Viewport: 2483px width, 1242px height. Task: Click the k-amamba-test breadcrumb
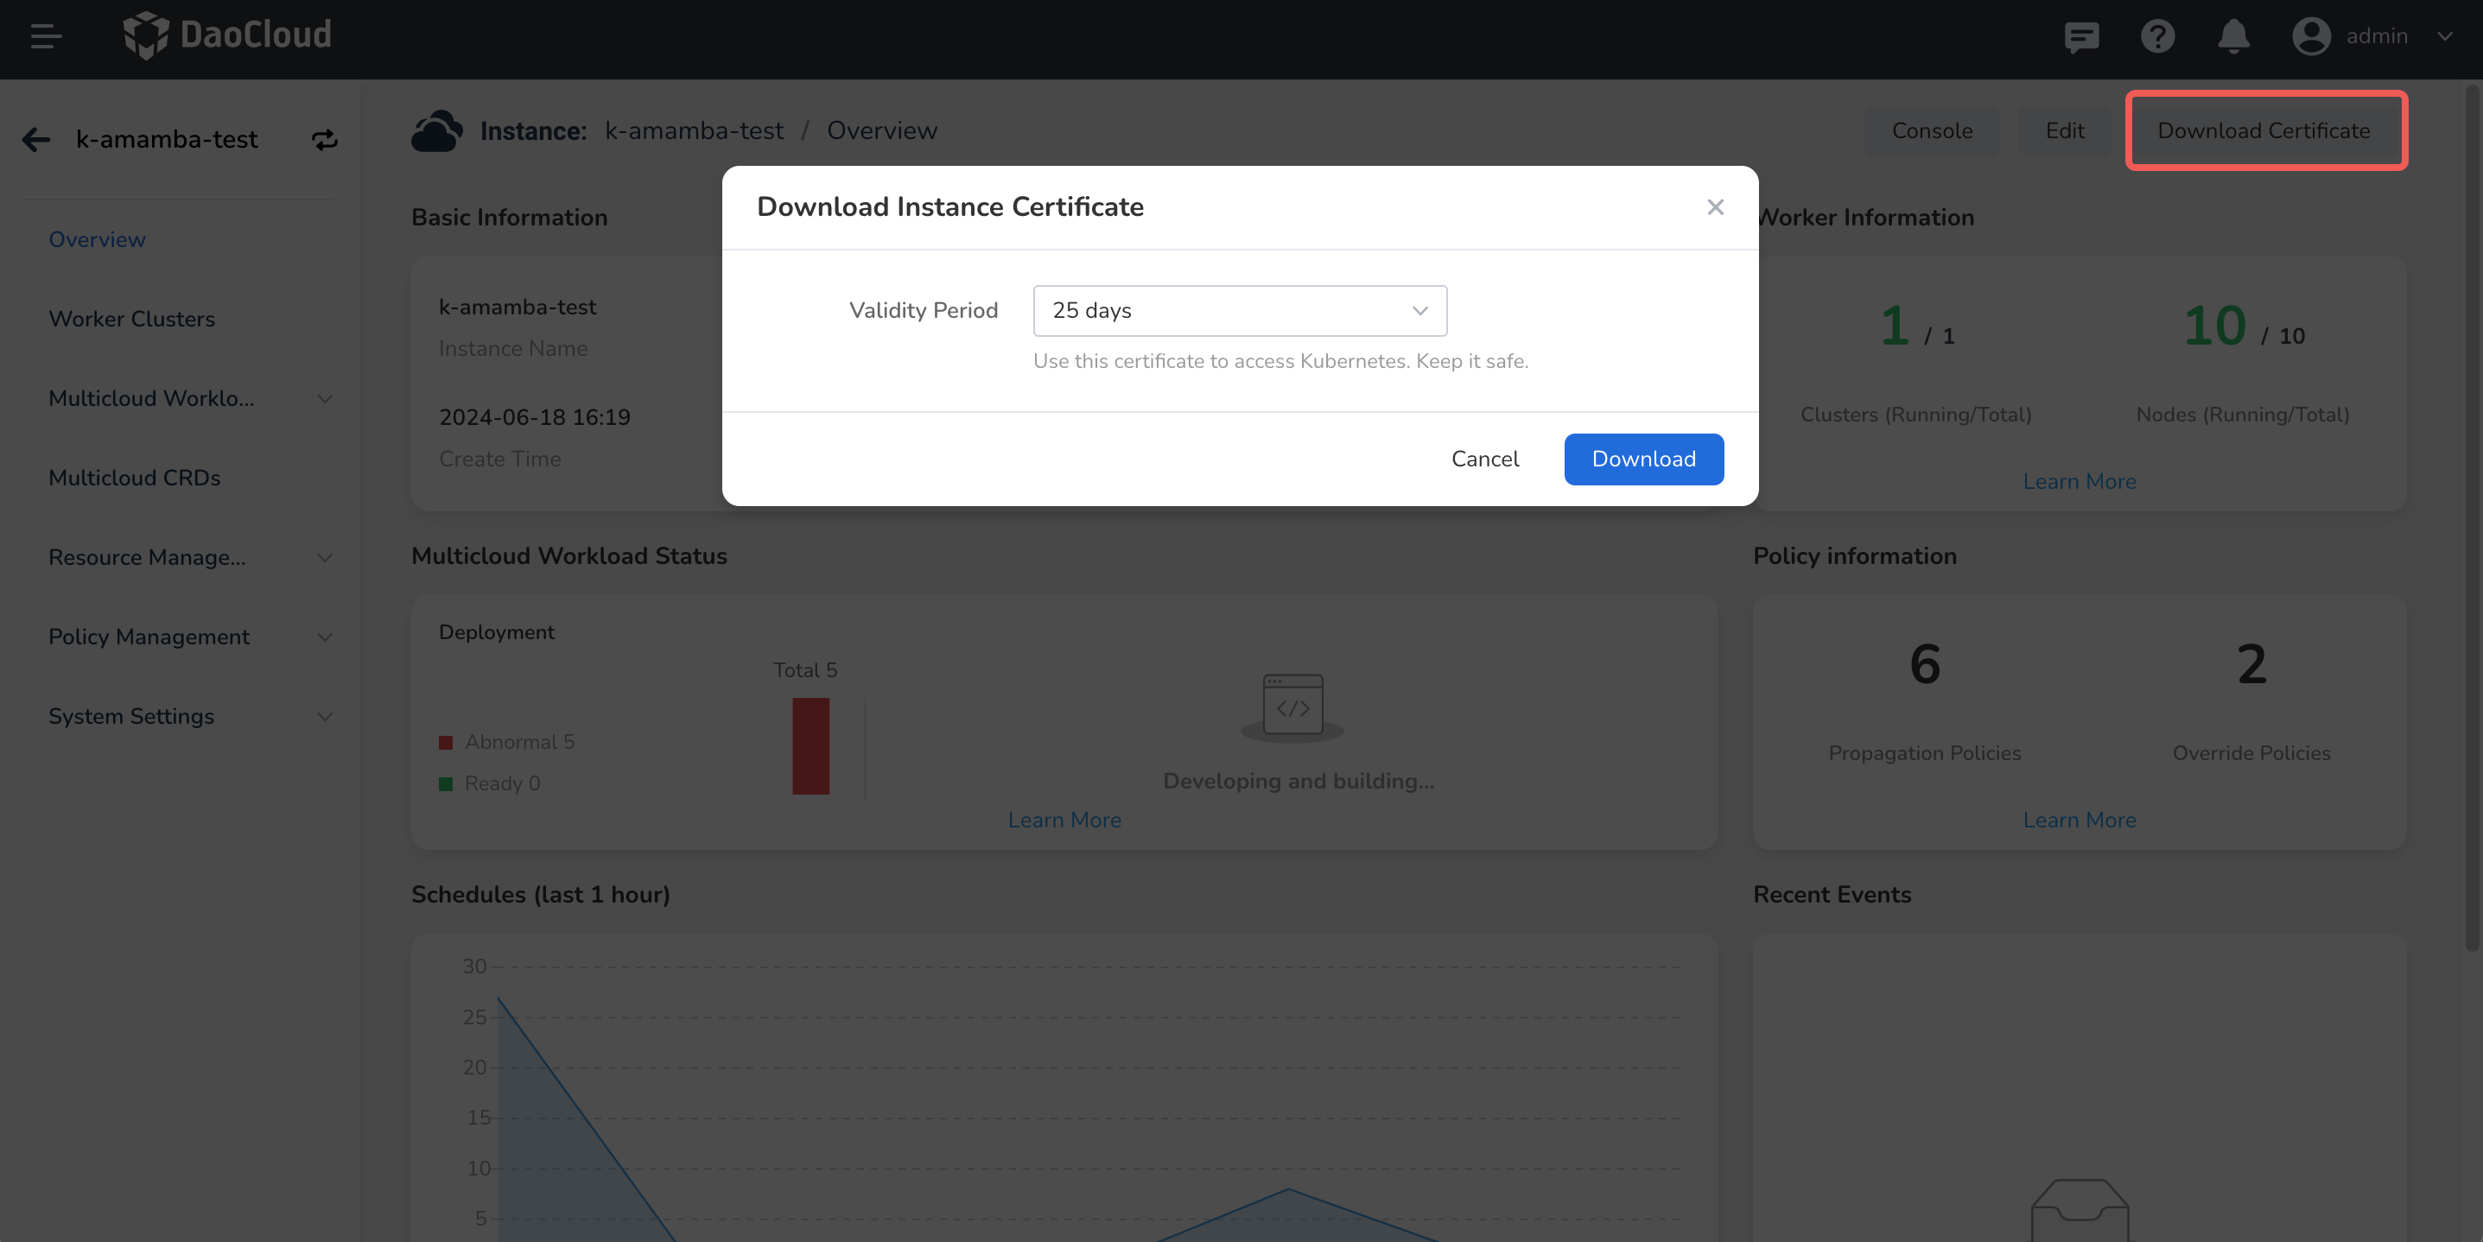coord(694,130)
